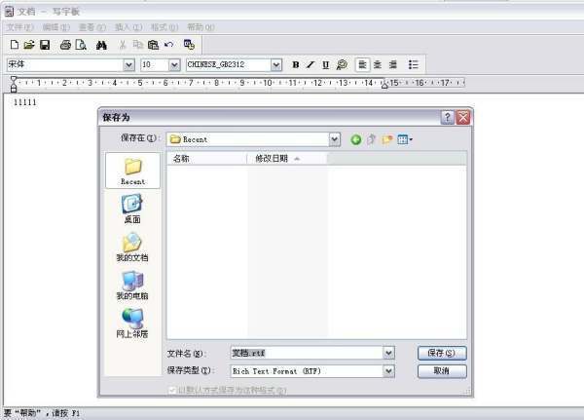Click the green Back navigation icon
The image size is (584, 420).
coord(355,139)
